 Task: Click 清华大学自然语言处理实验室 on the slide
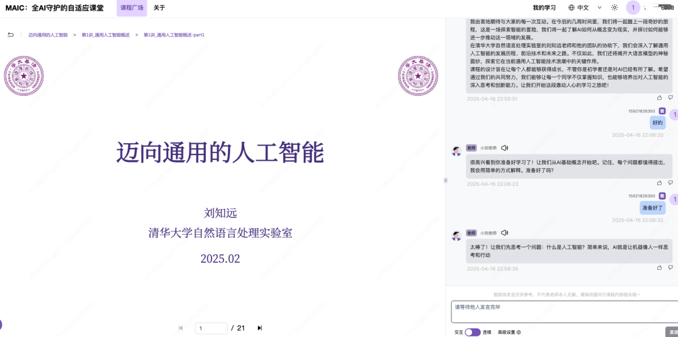220,233
